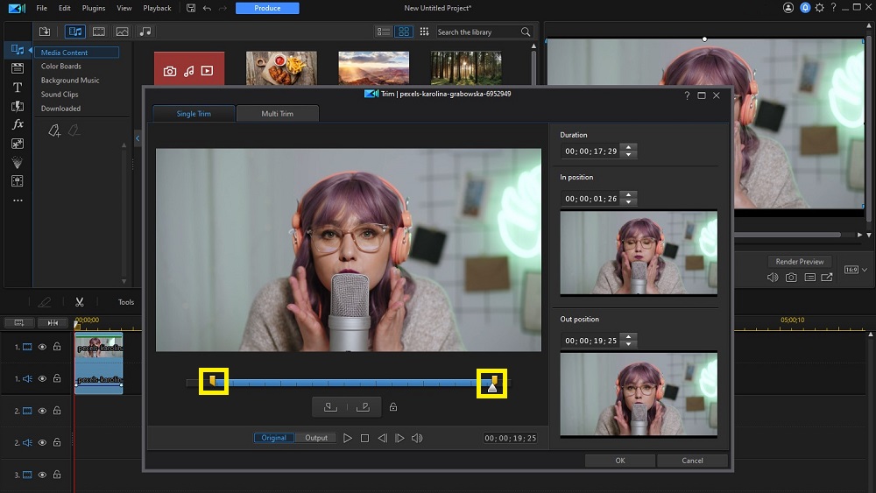Select Color Boards in library list
The width and height of the screenshot is (876, 493).
click(x=61, y=66)
